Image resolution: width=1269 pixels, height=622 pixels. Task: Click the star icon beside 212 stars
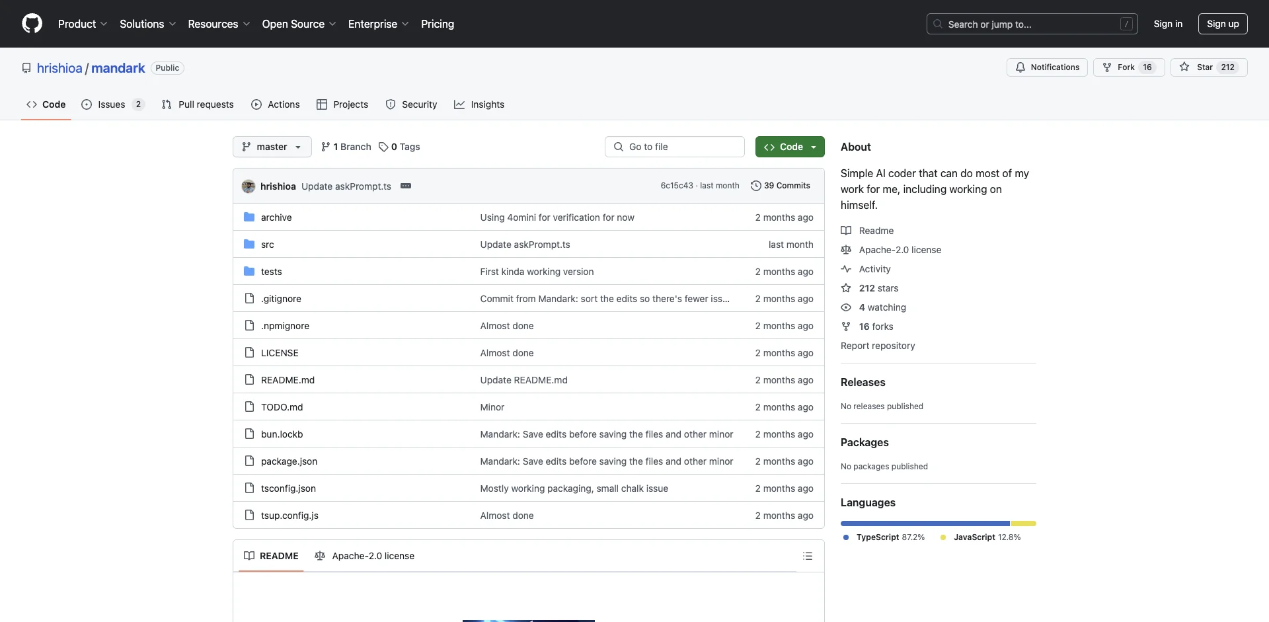coord(846,288)
